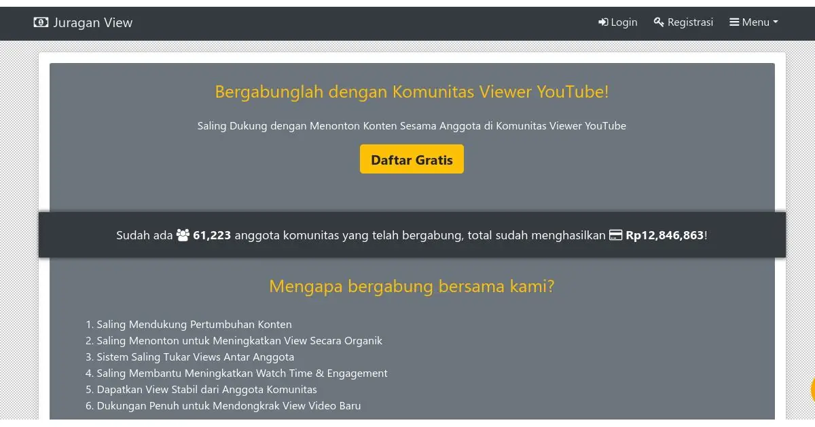Click the community members icon before 61,223
This screenshot has height=427, width=815.
point(183,235)
